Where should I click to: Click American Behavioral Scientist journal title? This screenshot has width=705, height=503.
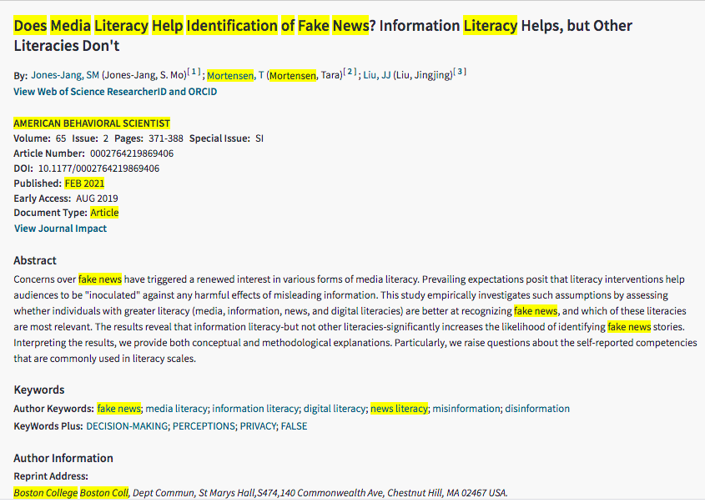[92, 123]
